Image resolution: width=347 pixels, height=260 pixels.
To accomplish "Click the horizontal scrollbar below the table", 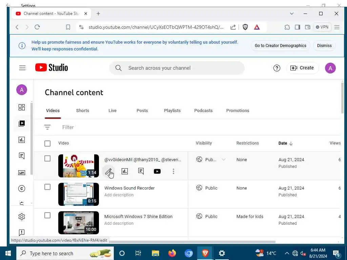I will pyautogui.click(x=192, y=242).
